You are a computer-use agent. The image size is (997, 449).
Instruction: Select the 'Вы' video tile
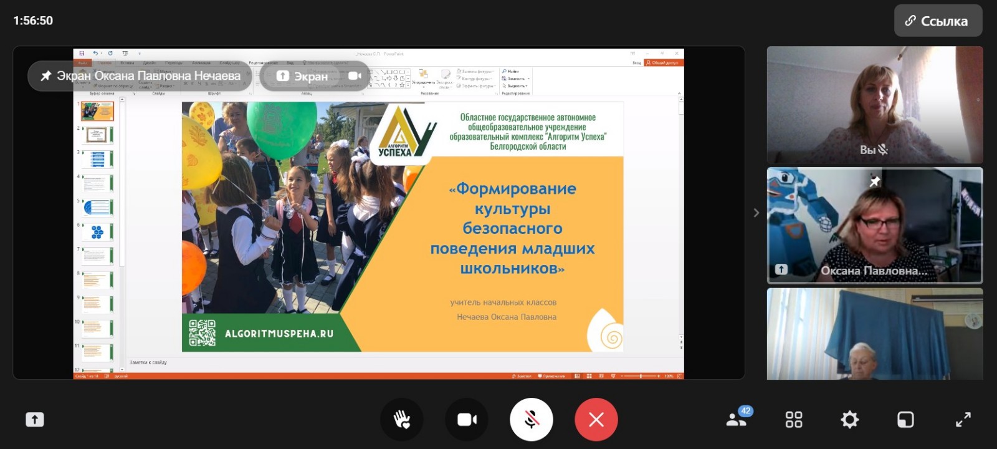[x=875, y=105]
